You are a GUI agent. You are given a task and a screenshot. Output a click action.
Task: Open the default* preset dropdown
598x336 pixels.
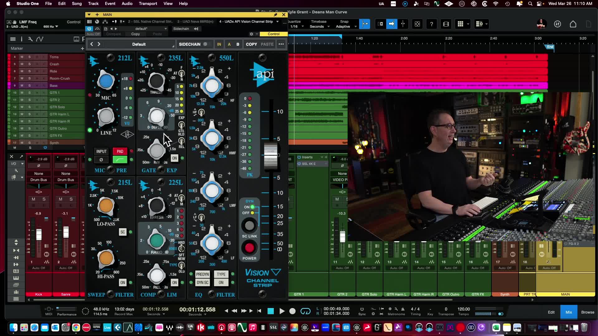[x=151, y=29]
